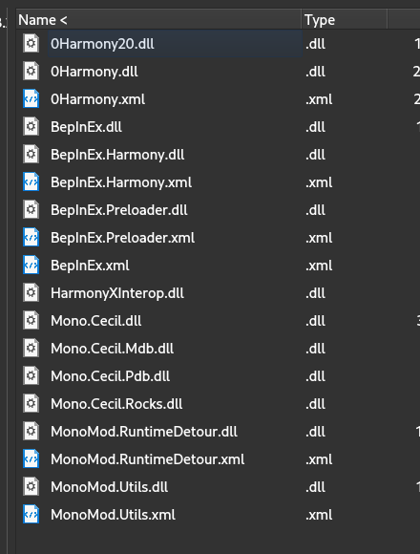This screenshot has width=420, height=554.
Task: Select the Mono.Cecil.Rocks.dll file
Action: tap(116, 404)
